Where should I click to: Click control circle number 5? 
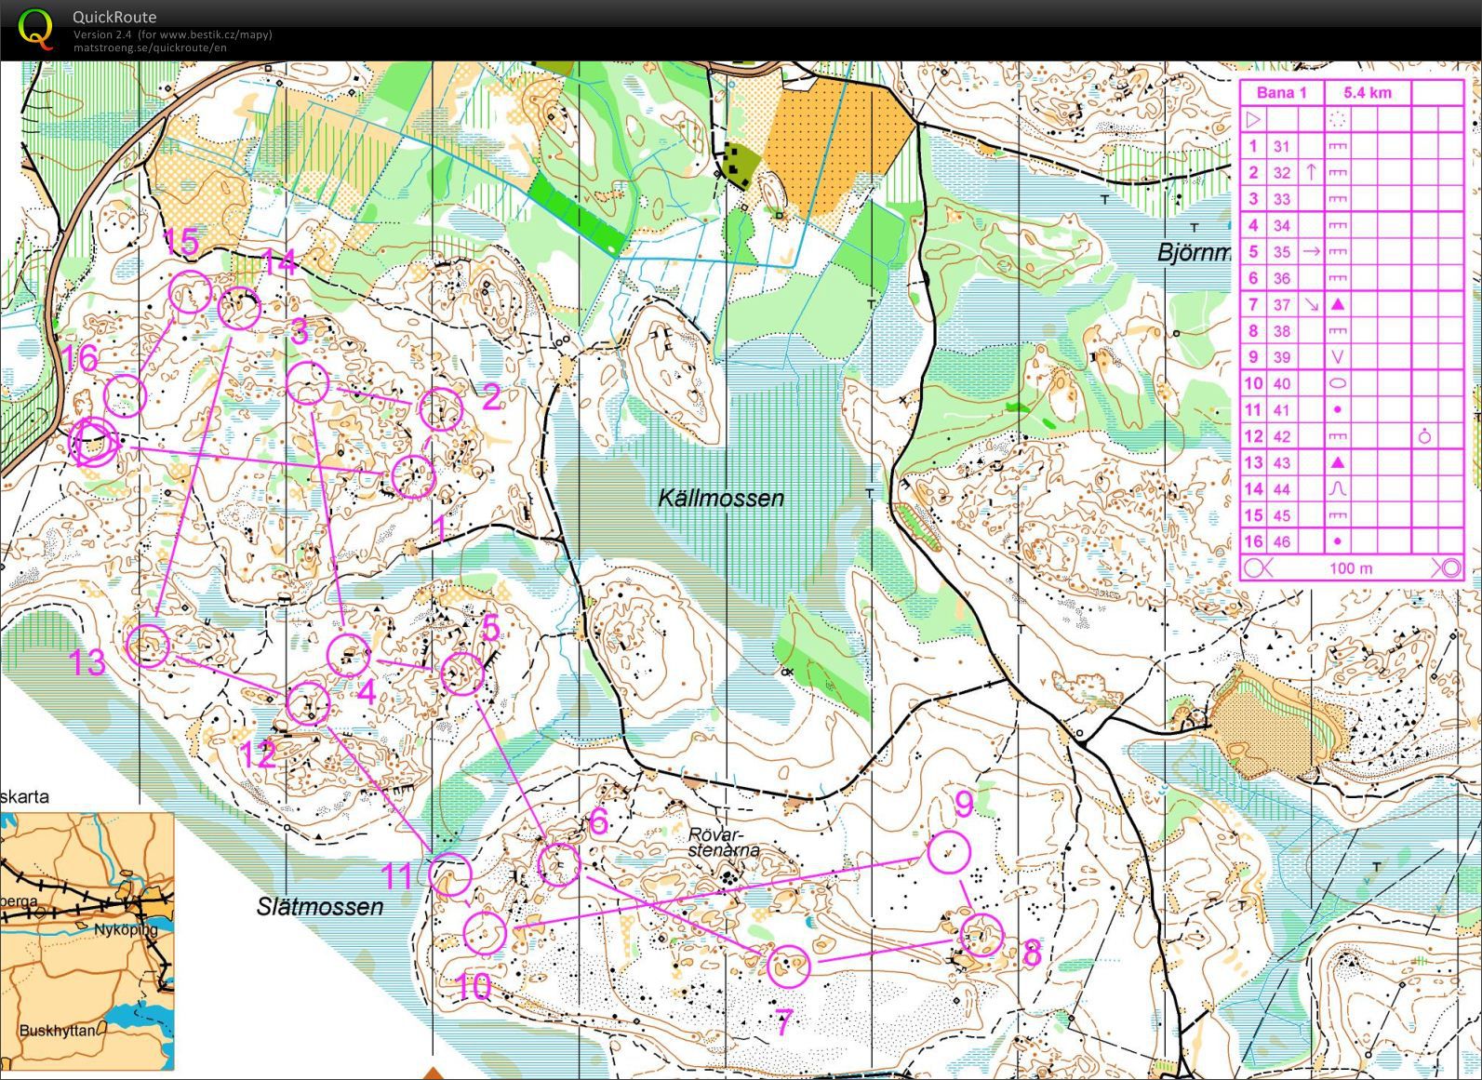click(462, 673)
